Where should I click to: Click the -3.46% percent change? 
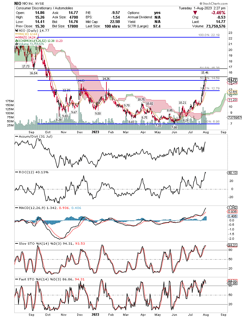coord(218,13)
